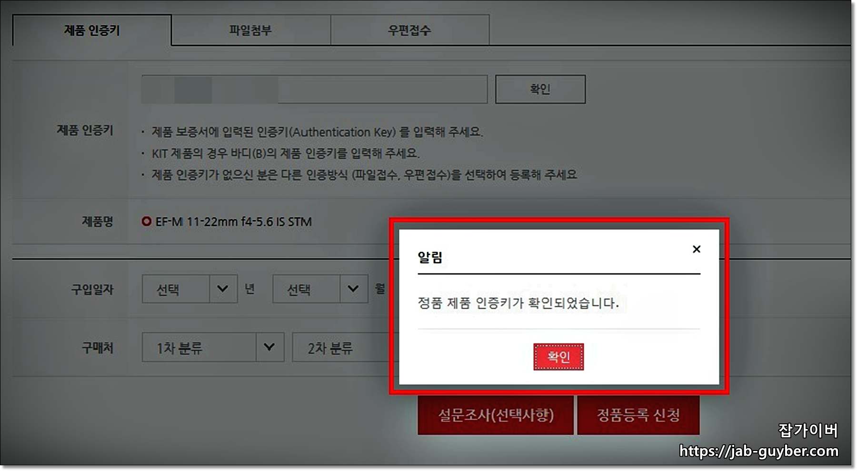Click the 확인 button beside the authentication key field
This screenshot has height=471, width=857.
[540, 89]
